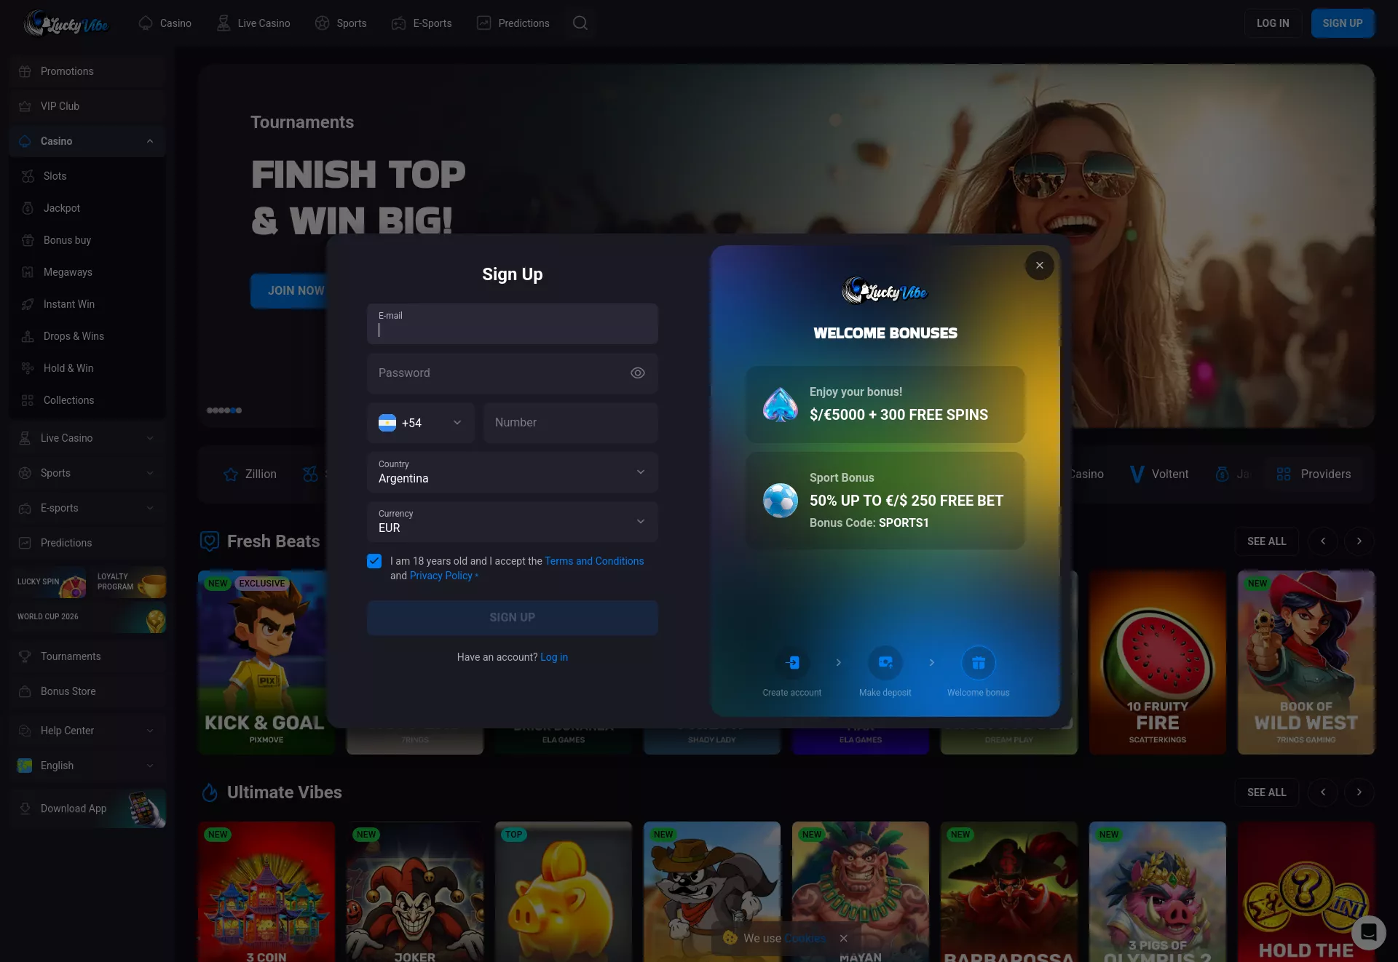The image size is (1398, 962).
Task: Click the Make deposit step icon
Action: click(x=885, y=663)
